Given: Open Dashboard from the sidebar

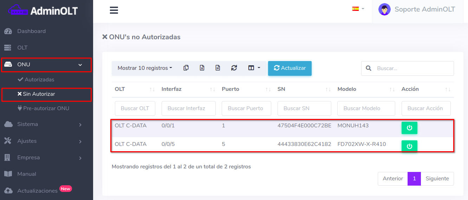Looking at the screenshot, I should point(31,31).
